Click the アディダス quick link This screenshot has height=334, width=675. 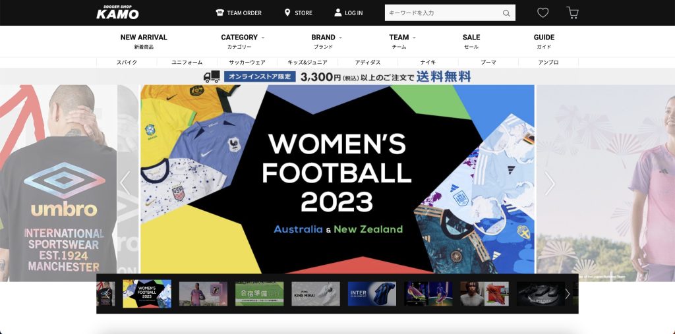tap(367, 62)
